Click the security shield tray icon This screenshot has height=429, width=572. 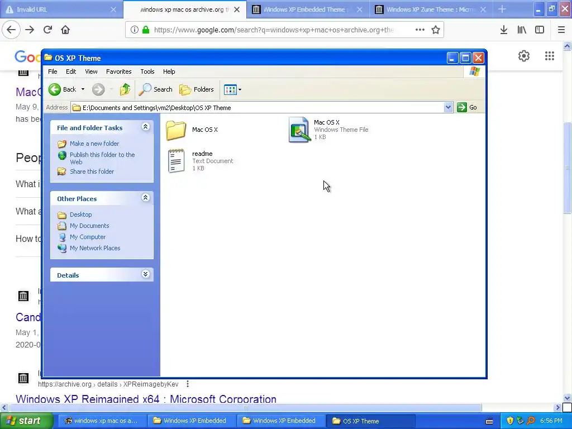[x=510, y=421]
